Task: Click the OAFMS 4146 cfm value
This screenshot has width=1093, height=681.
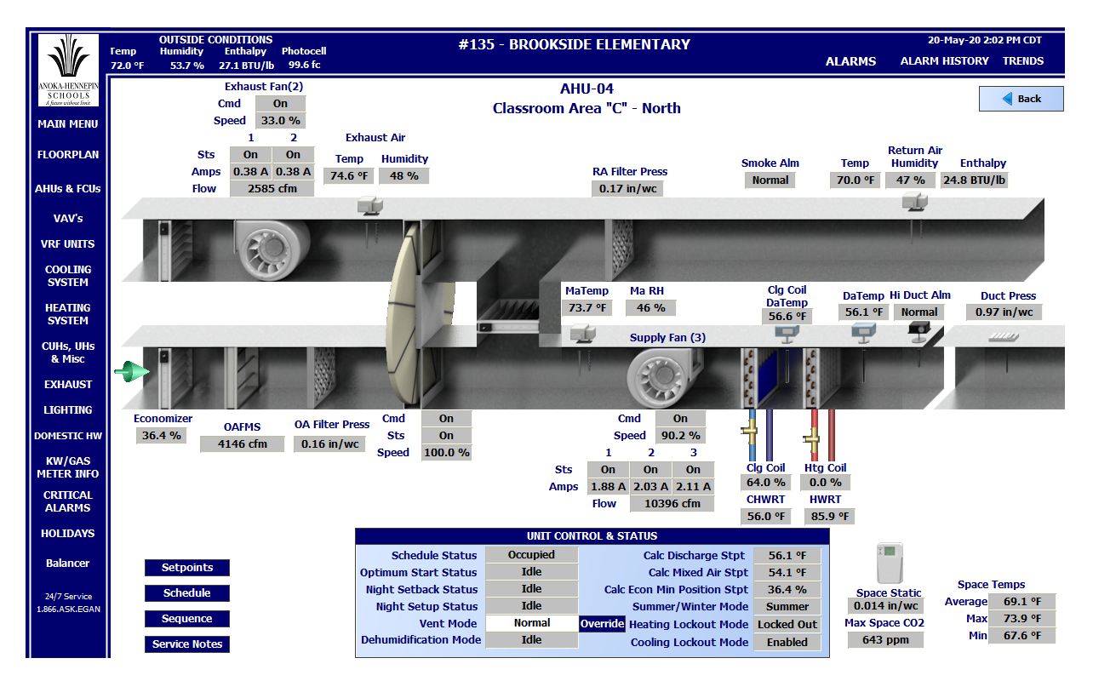Action: coord(243,444)
